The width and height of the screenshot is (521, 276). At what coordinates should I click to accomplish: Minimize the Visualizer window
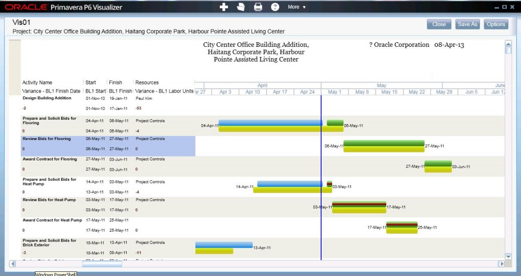[497, 7]
